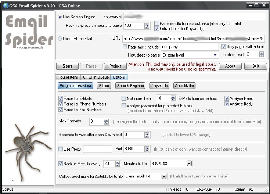Open Search Engines options section
Viewport: 270px width, 194px height.
point(130,86)
